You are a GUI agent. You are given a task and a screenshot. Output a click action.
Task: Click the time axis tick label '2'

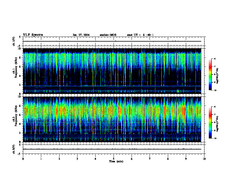click(59, 159)
